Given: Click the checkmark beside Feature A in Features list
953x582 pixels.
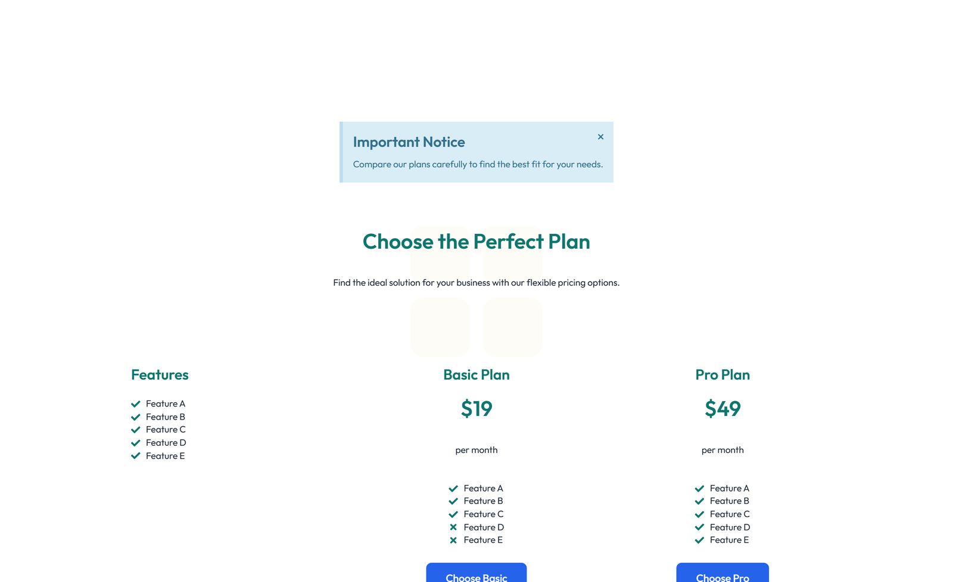Looking at the screenshot, I should [136, 403].
